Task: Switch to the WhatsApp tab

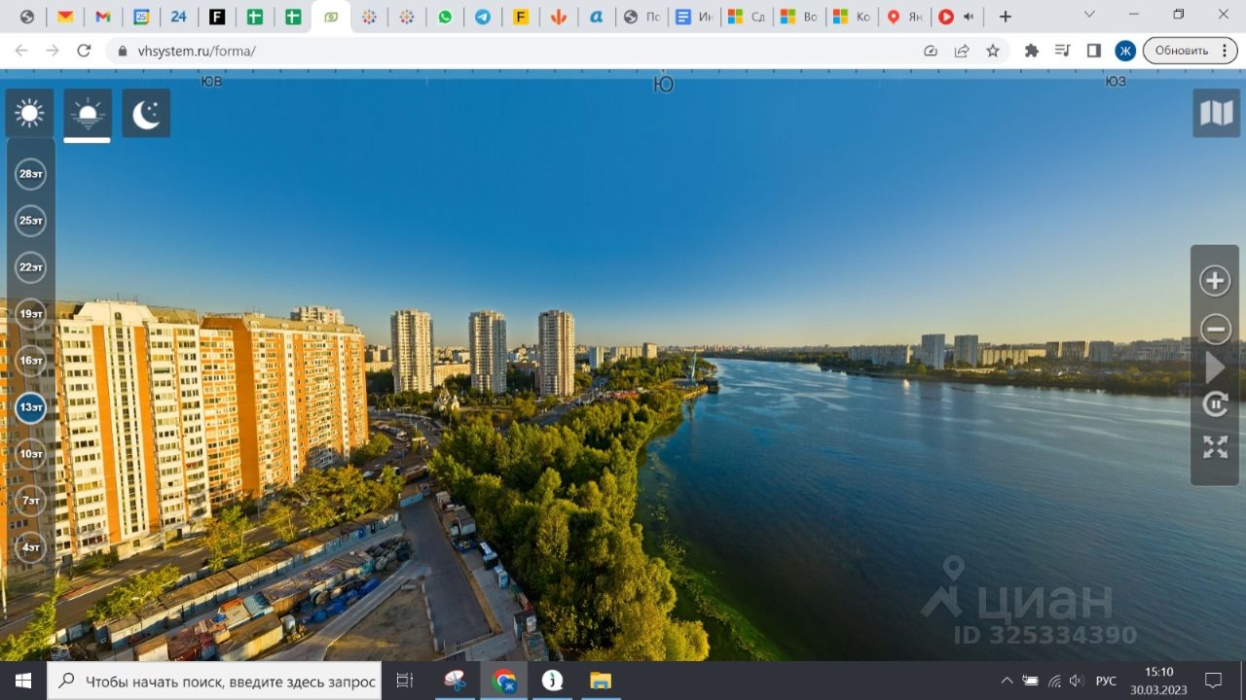Action: coord(445,17)
